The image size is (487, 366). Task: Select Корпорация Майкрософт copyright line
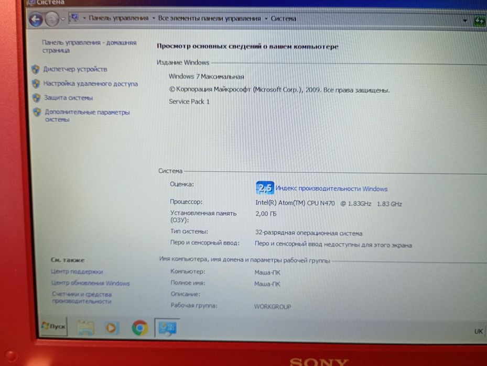pyautogui.click(x=279, y=90)
